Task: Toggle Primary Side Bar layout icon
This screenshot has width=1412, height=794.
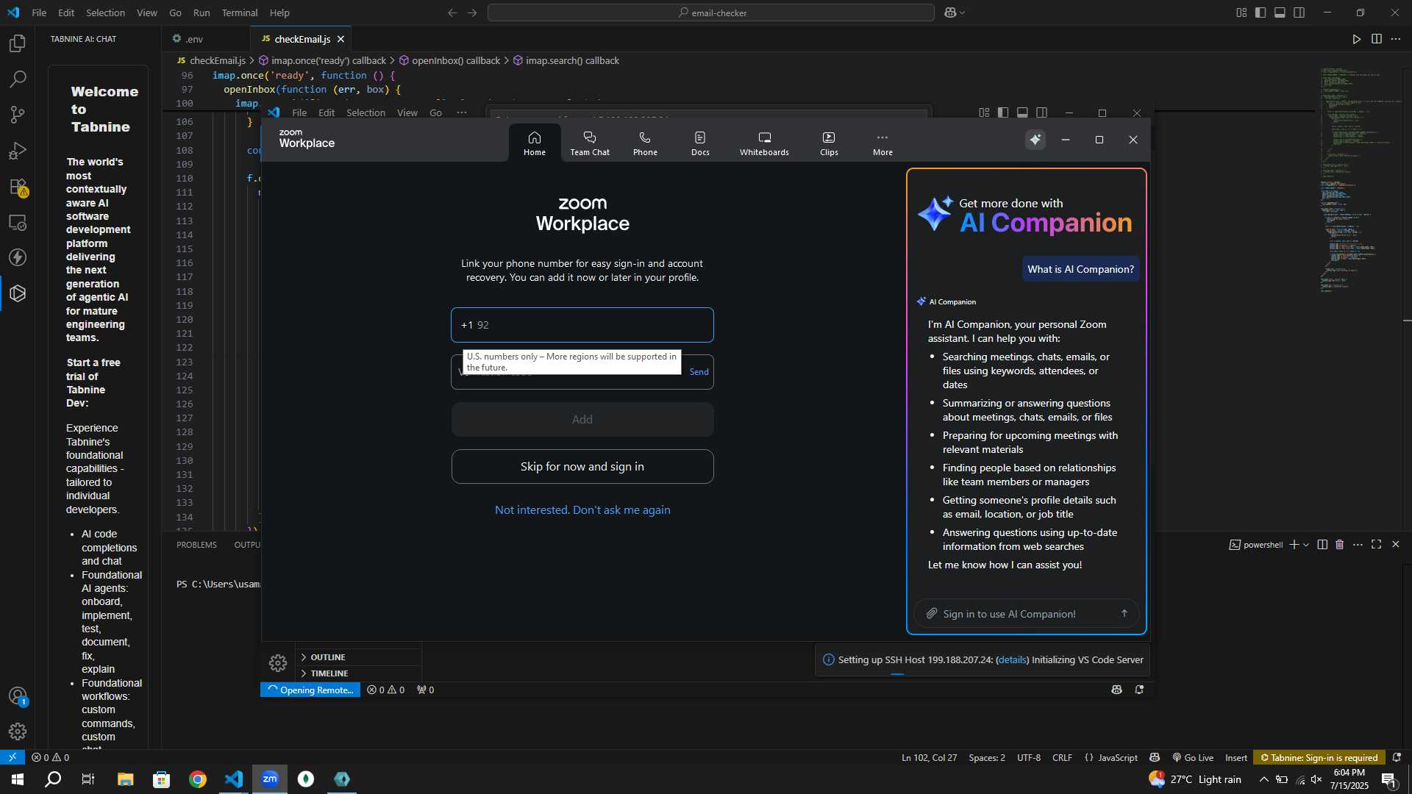Action: pos(1261,12)
